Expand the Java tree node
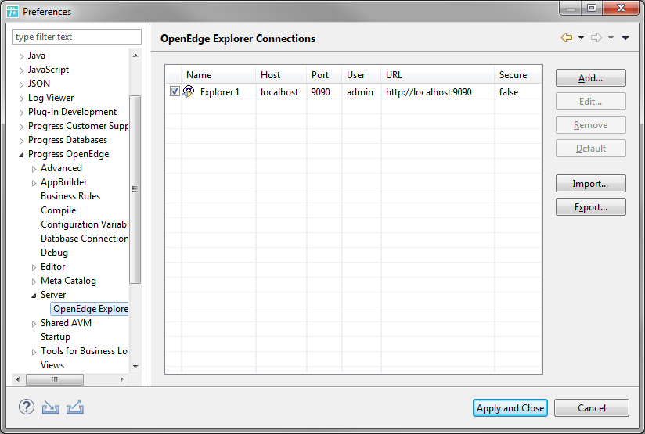The height and width of the screenshot is (434, 645). (x=21, y=56)
